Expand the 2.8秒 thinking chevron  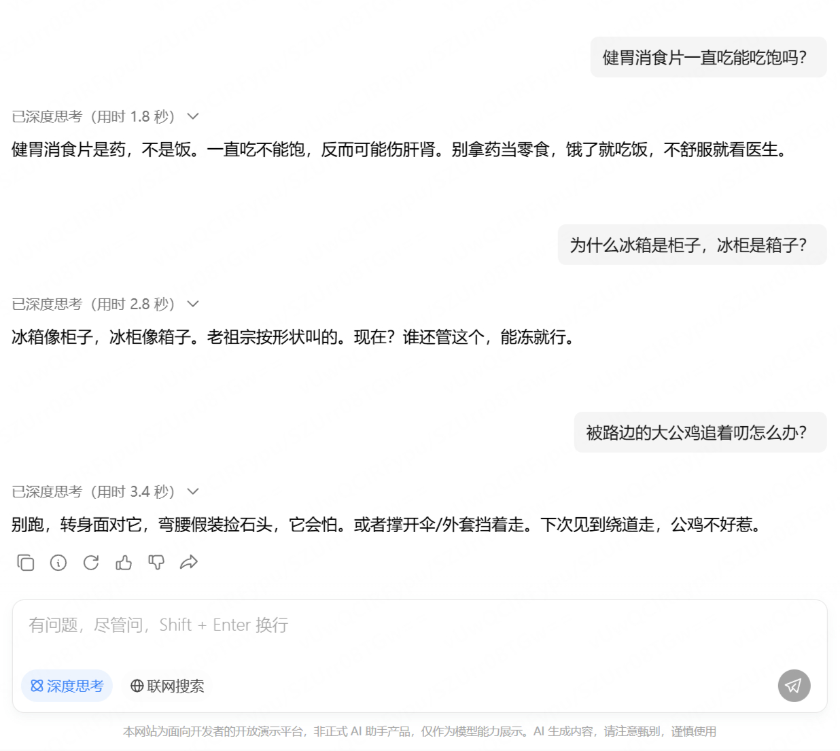[192, 304]
